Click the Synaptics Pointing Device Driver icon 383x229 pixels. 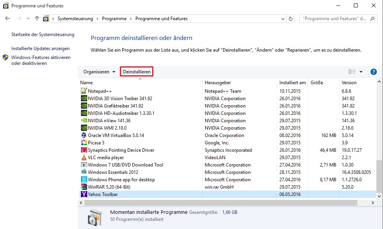pos(84,150)
